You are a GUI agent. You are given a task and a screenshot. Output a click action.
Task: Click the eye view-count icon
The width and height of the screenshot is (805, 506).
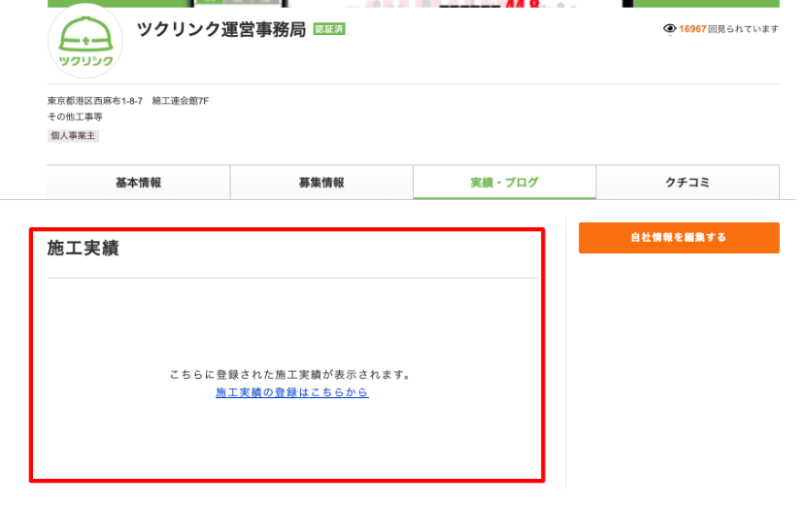(669, 29)
